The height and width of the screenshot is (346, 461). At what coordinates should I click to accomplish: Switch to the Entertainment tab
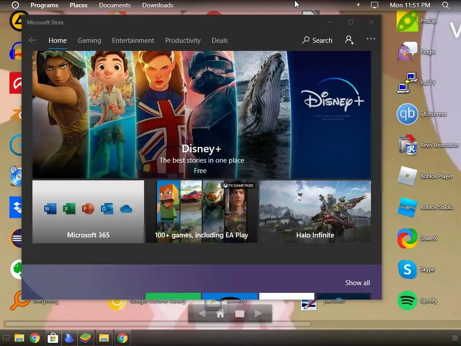click(133, 40)
